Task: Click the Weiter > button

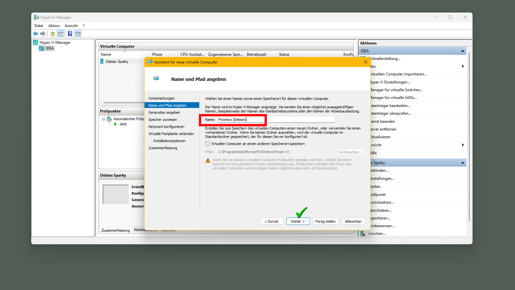Action: click(x=298, y=221)
